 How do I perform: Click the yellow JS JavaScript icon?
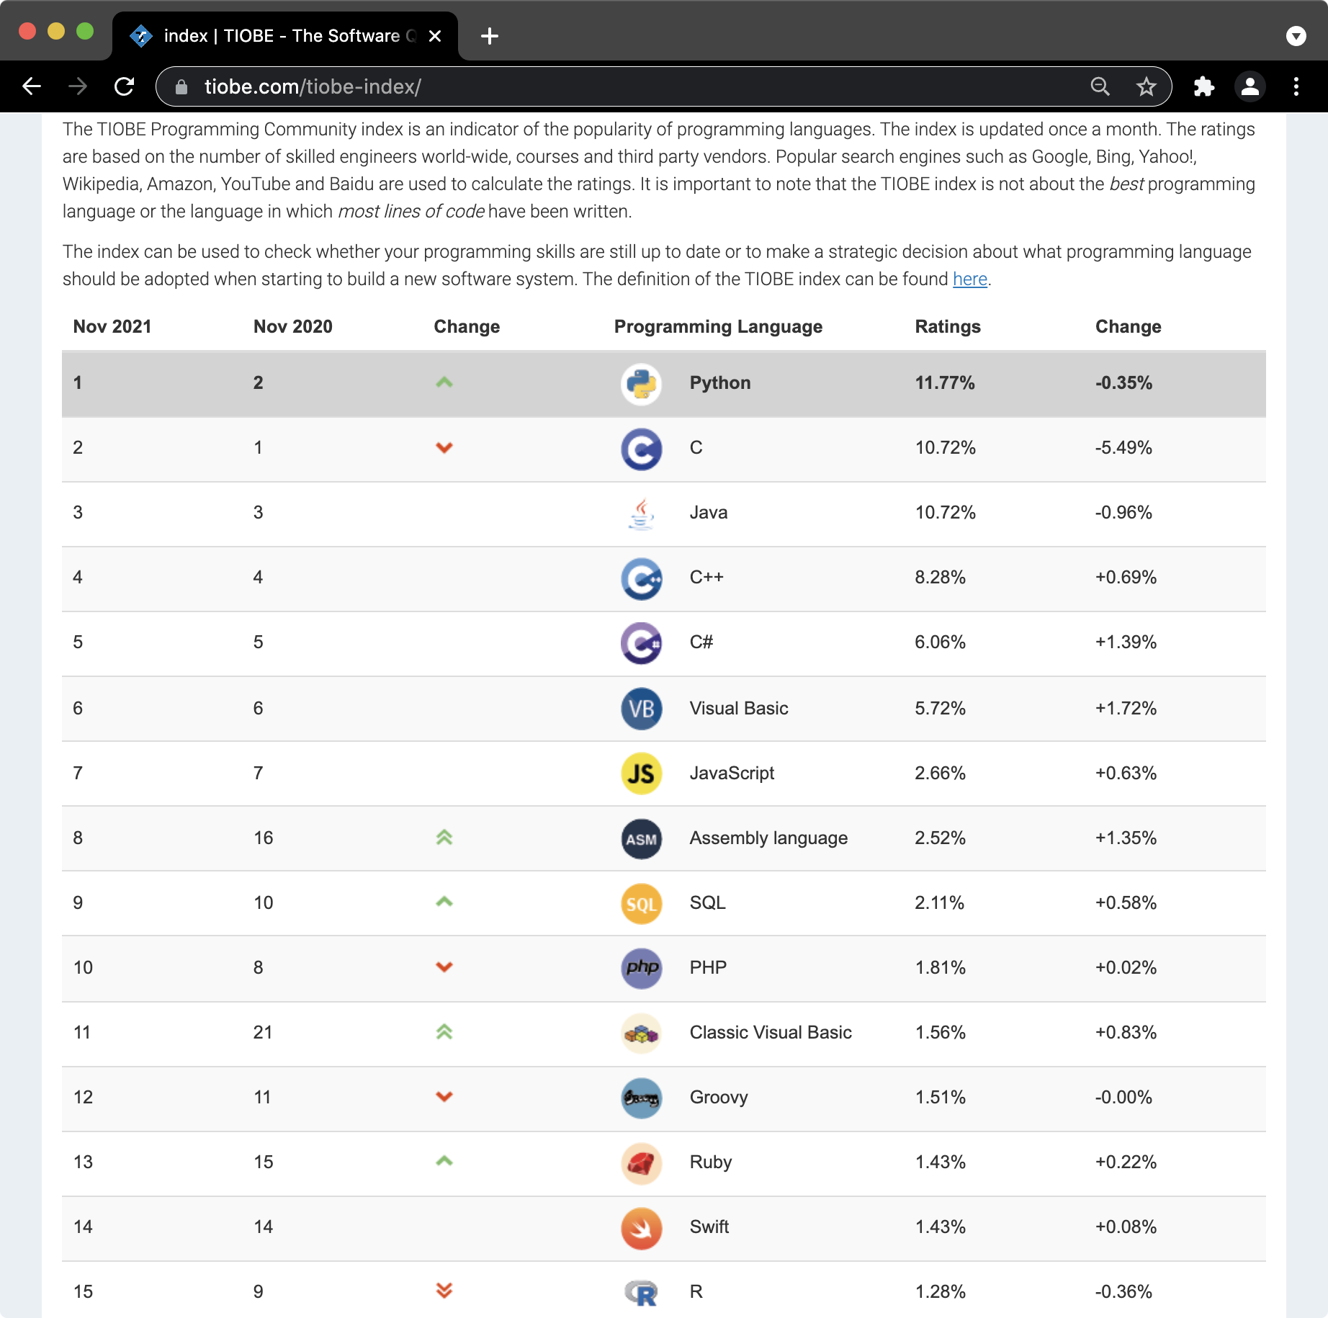pyautogui.click(x=641, y=774)
